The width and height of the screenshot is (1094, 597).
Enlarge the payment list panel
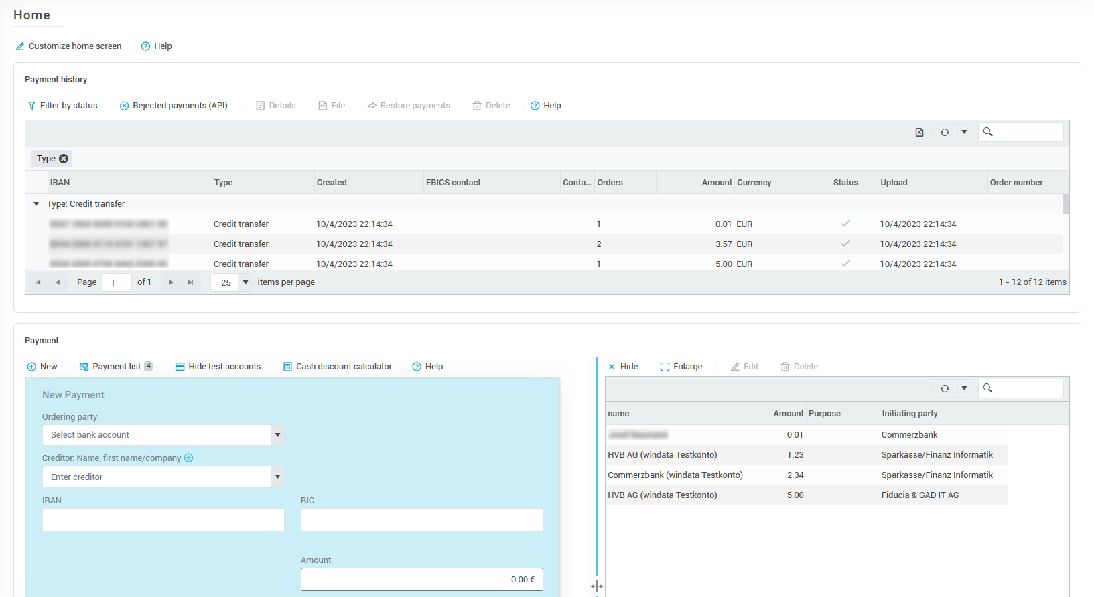pyautogui.click(x=681, y=367)
